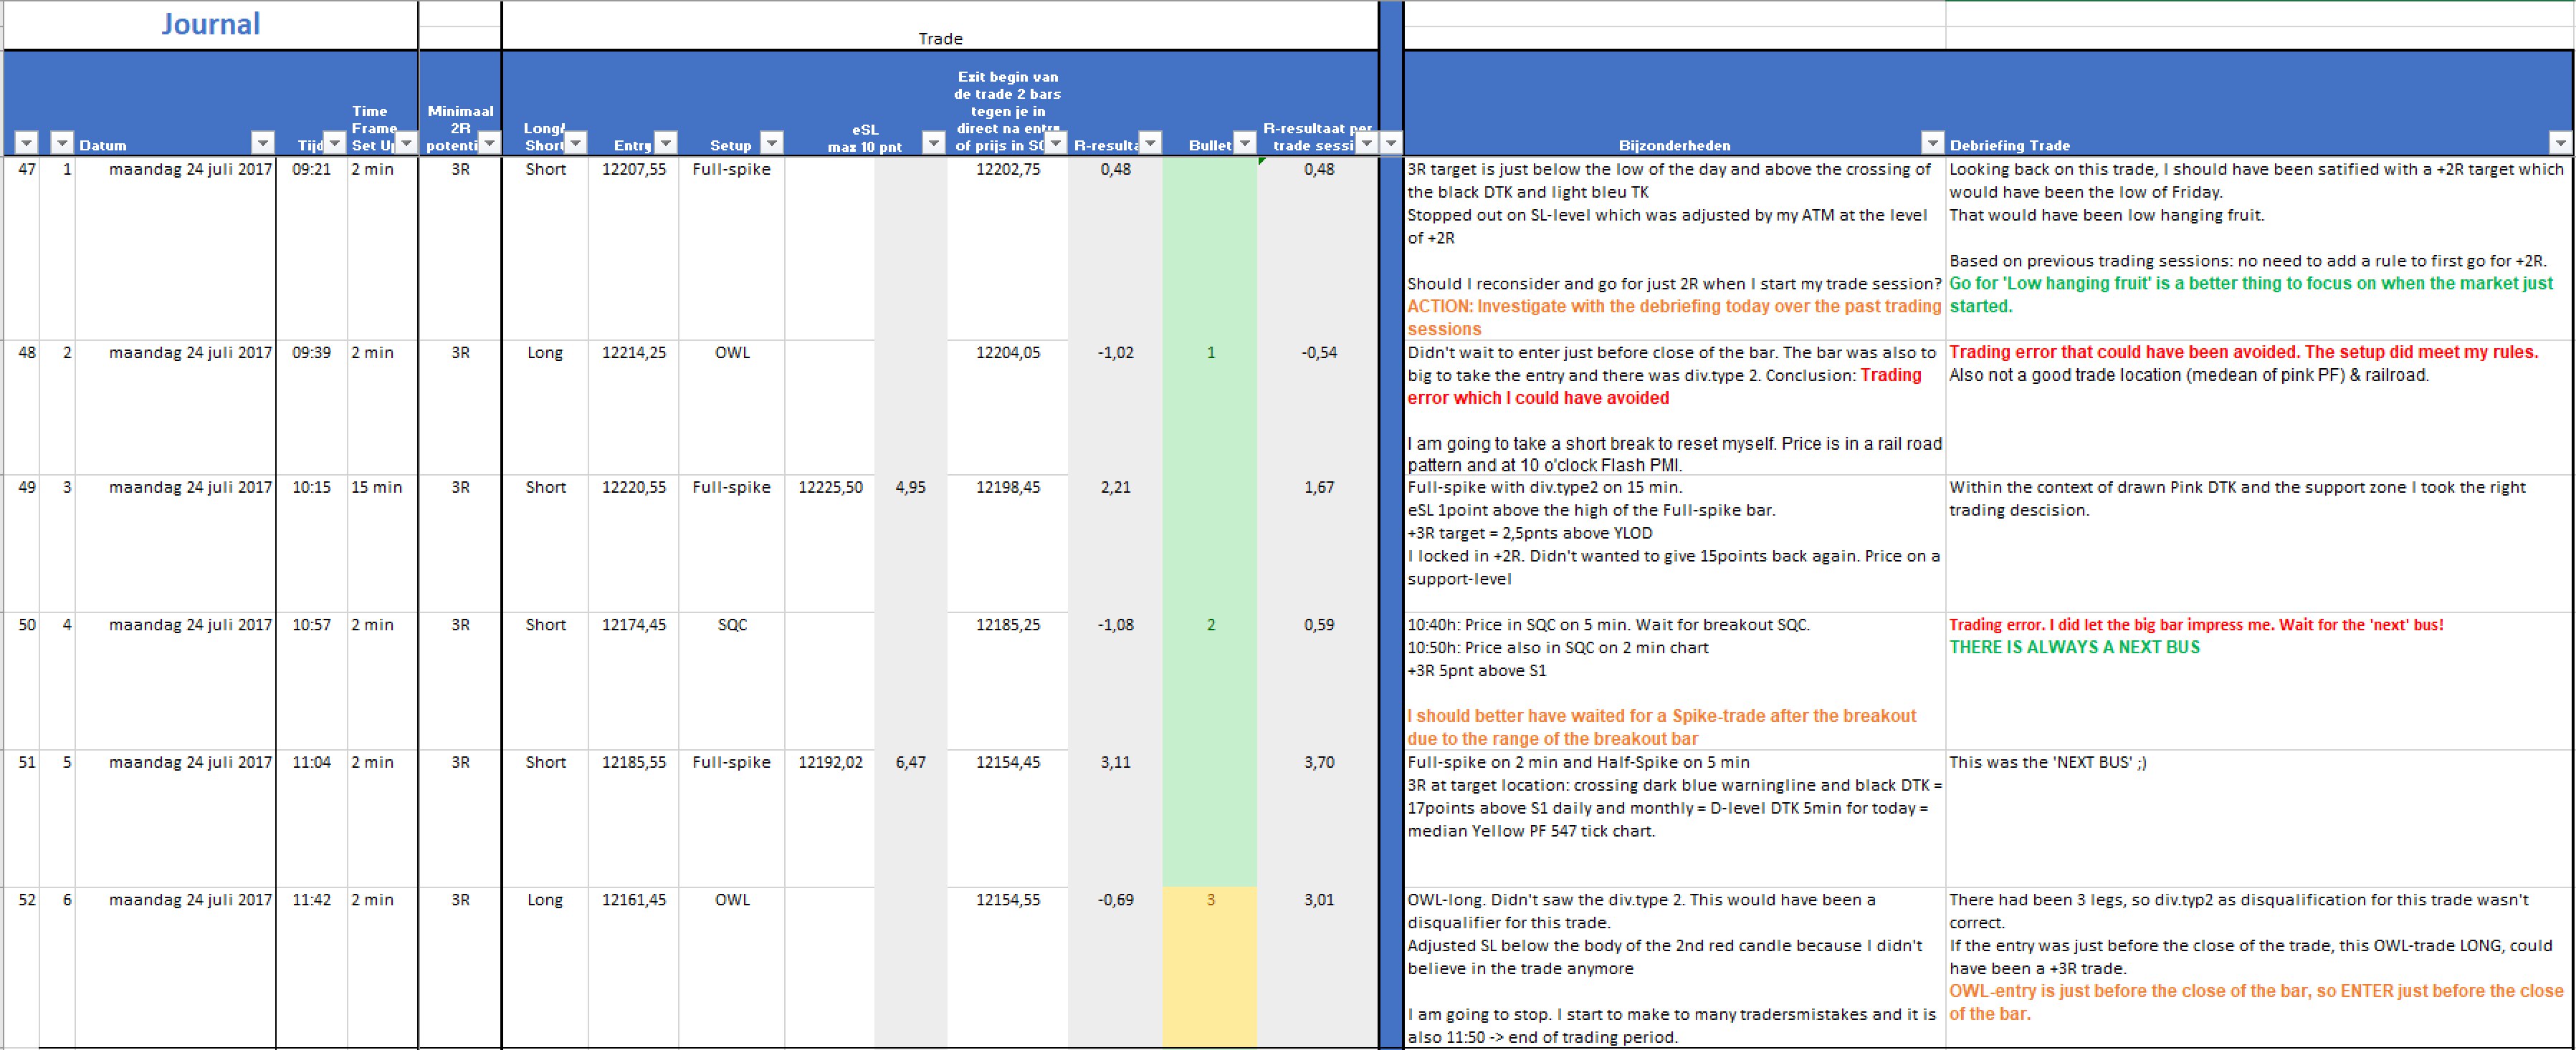Viewport: 2576px width, 1050px height.
Task: Select the time cell 09:21
Action: pyautogui.click(x=311, y=248)
